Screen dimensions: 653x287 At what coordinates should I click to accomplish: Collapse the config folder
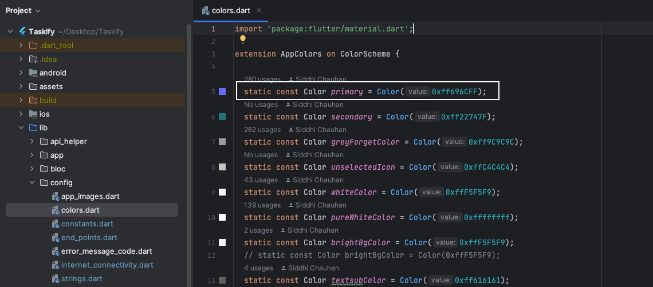[33, 183]
